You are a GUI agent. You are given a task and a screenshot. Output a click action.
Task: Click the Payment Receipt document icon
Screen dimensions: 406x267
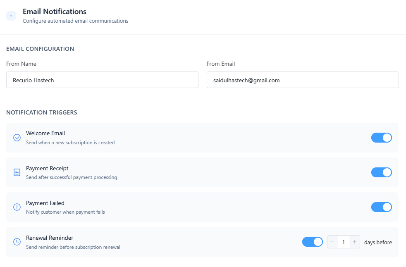pyautogui.click(x=17, y=172)
